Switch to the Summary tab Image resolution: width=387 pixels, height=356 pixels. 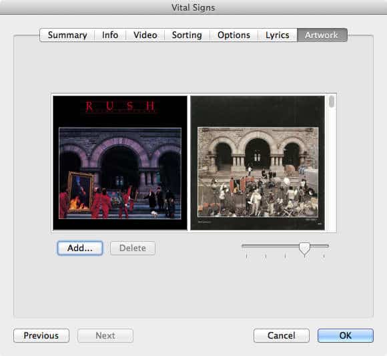click(67, 35)
